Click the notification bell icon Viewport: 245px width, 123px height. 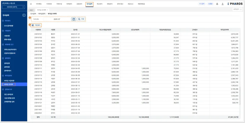[x=217, y=4]
